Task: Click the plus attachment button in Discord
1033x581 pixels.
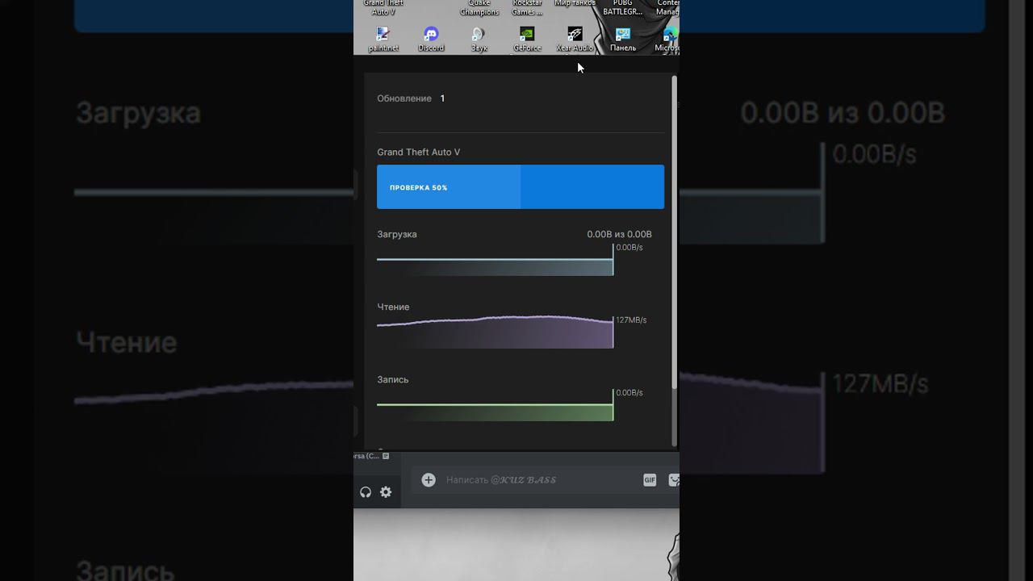Action: (x=429, y=480)
